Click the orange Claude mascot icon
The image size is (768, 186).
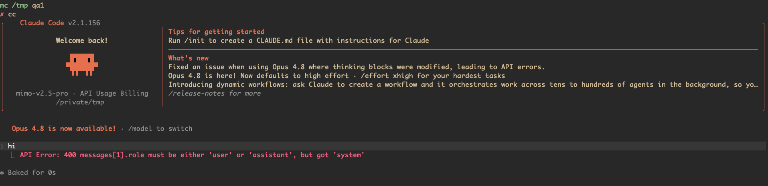pos(82,65)
